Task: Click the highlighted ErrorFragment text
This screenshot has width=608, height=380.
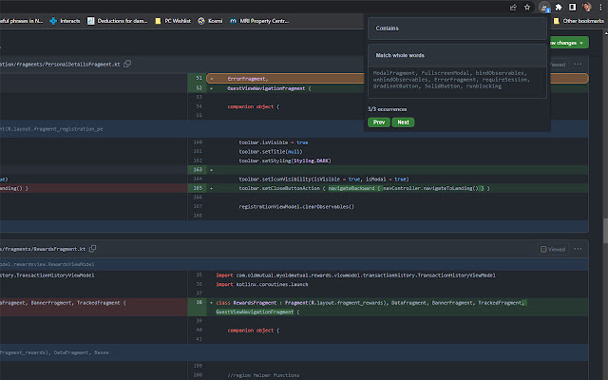Action: [247, 79]
